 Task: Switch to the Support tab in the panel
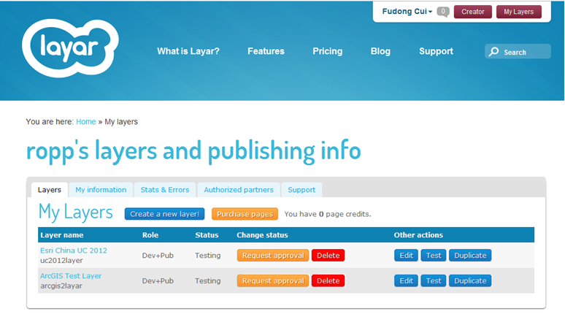301,190
